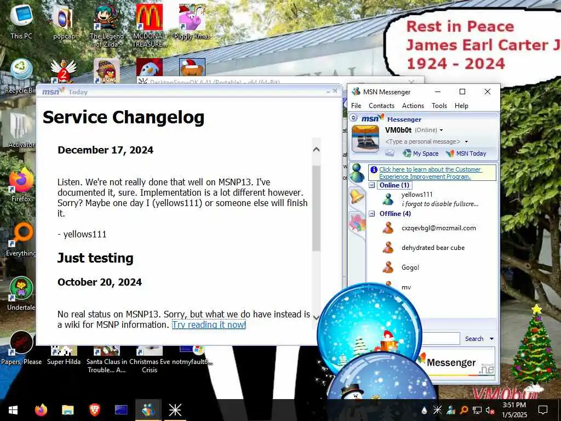Open the notification center icon
Viewport: 561px width, 421px height.
tap(543, 410)
